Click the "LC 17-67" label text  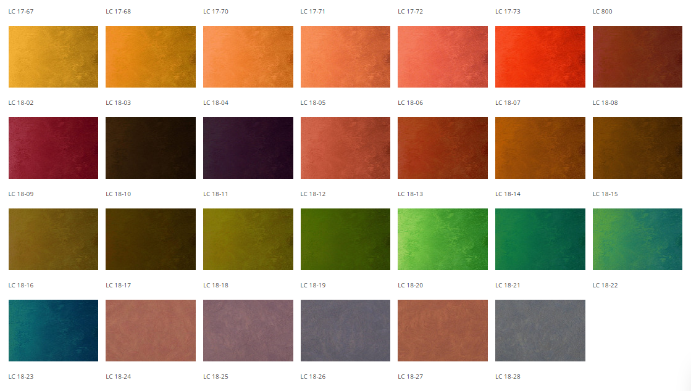pos(21,12)
